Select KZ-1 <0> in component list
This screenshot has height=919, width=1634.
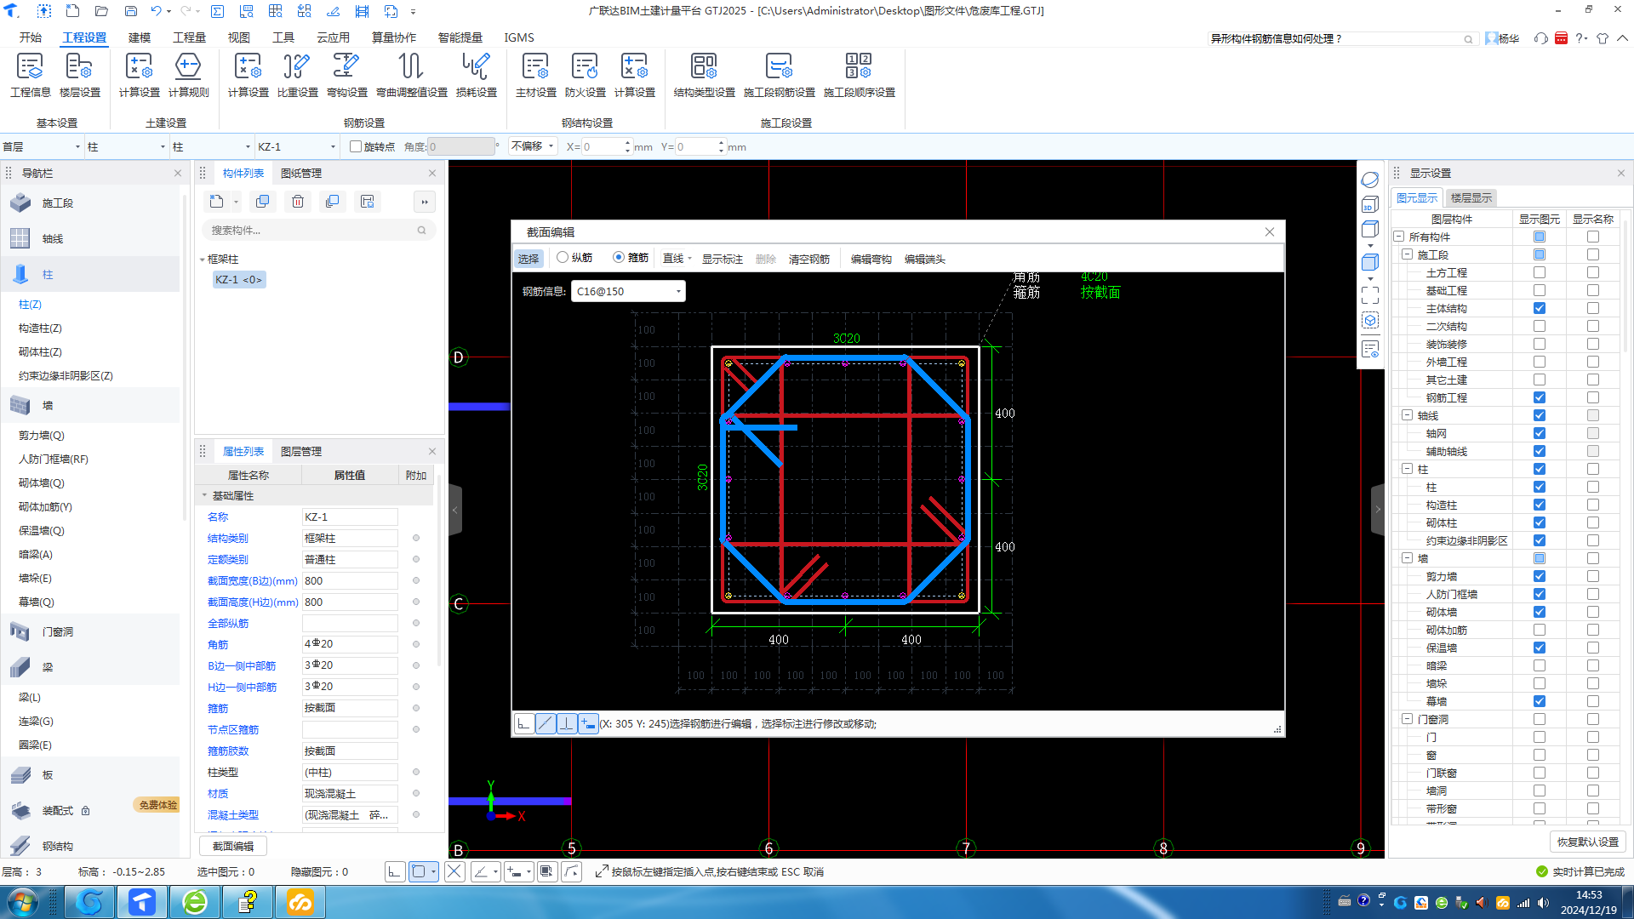tap(239, 279)
